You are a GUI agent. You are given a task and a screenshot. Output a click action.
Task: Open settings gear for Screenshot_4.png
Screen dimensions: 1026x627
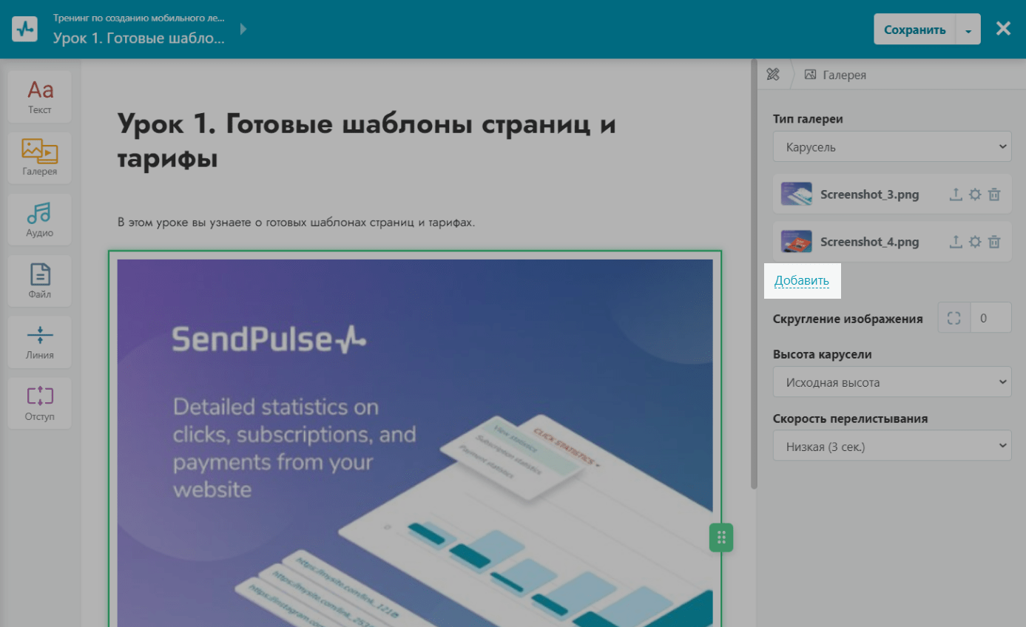click(975, 242)
